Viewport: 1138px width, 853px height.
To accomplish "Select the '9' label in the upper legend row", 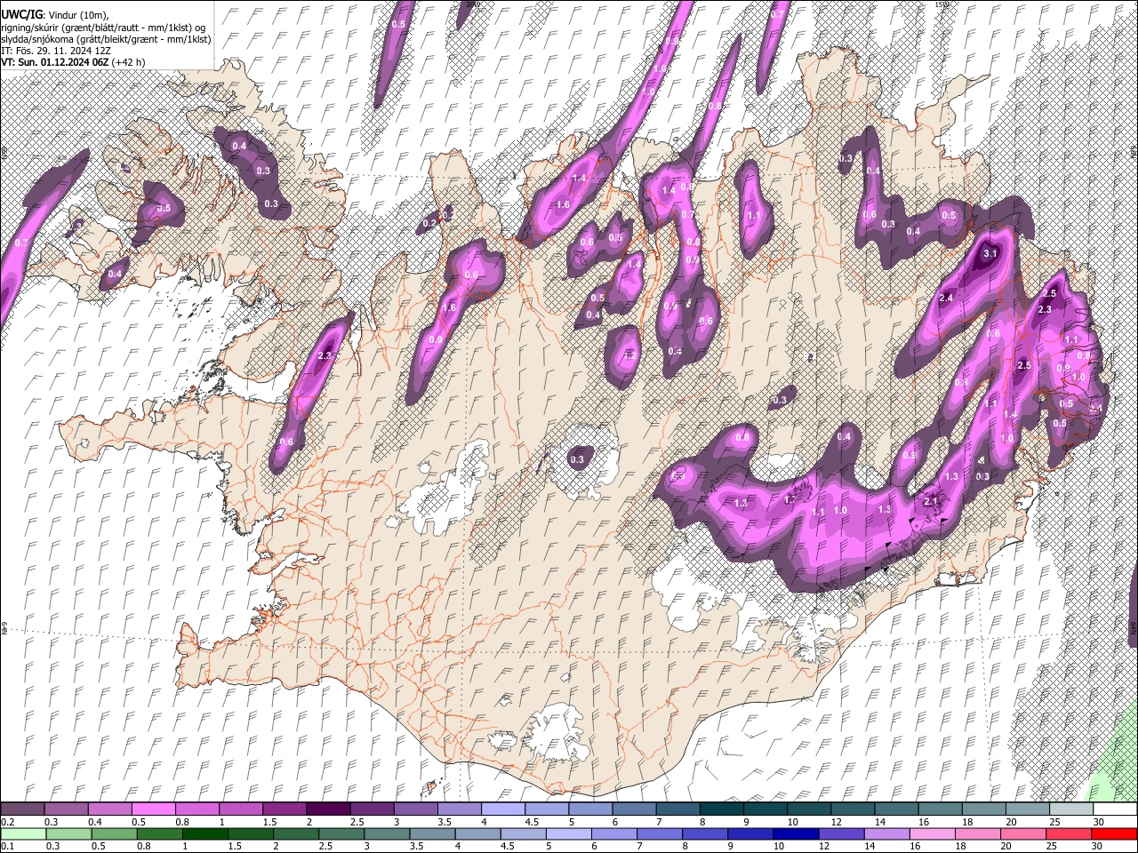I will (x=747, y=821).
